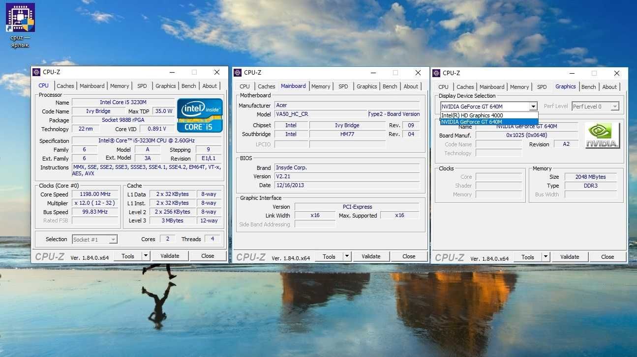637x357 pixels.
Task: Click the NVIDIA logo in Graphics window
Action: click(603, 136)
